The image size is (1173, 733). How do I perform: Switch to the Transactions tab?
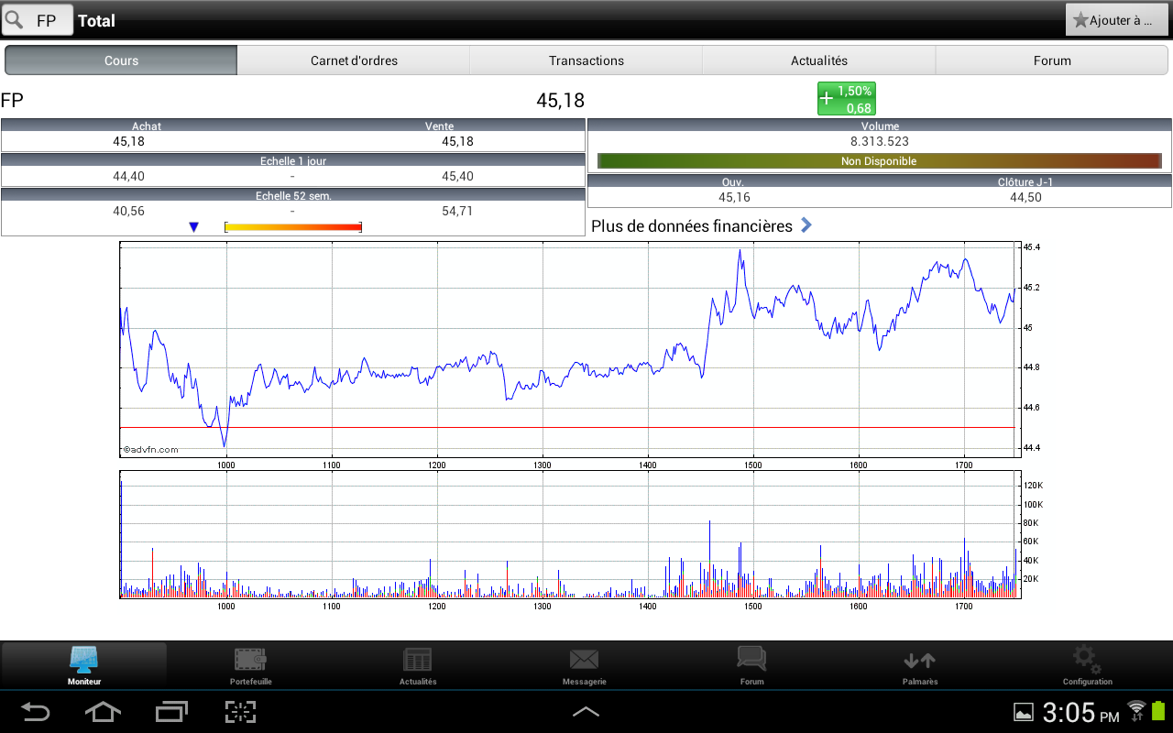click(x=586, y=60)
